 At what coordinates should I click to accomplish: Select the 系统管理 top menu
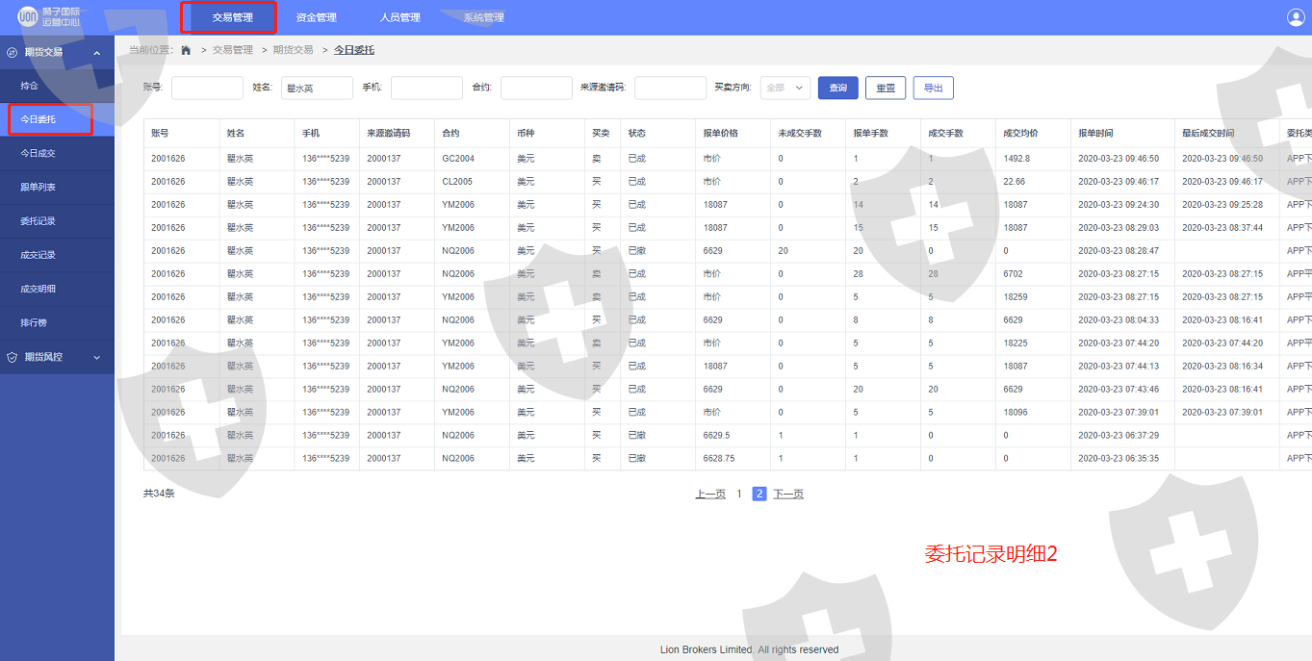click(x=483, y=17)
